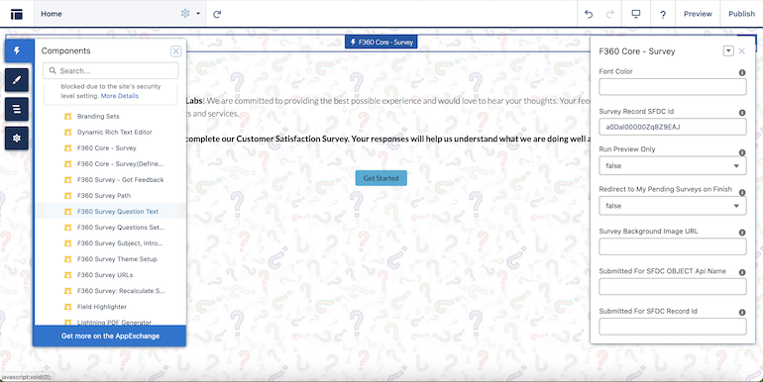763x382 pixels.
Task: Click the Home page name in top bar
Action: pos(52,14)
